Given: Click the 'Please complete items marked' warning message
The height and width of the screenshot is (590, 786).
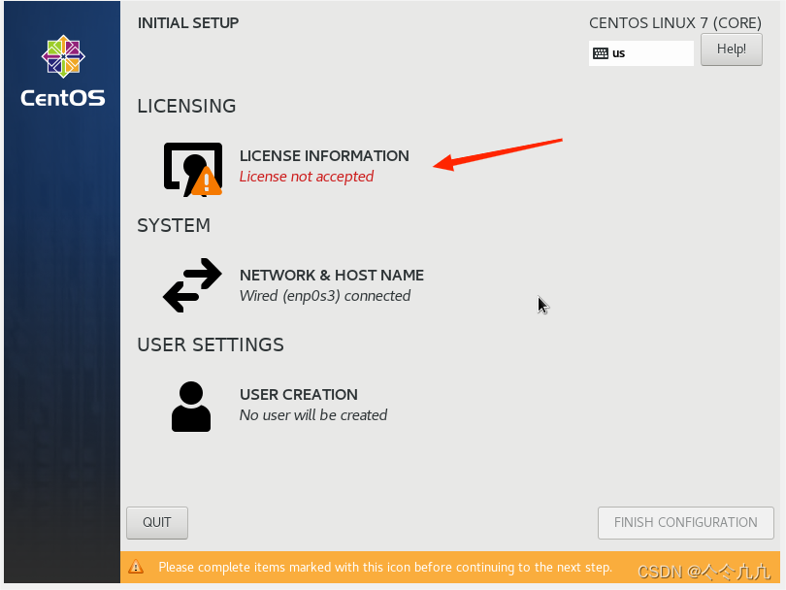Looking at the screenshot, I should pos(385,567).
